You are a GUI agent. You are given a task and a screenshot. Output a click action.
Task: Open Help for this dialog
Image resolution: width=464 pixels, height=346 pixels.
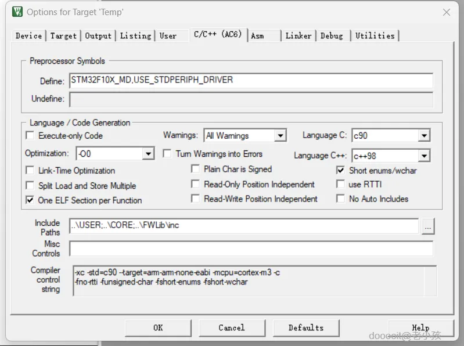(421, 327)
